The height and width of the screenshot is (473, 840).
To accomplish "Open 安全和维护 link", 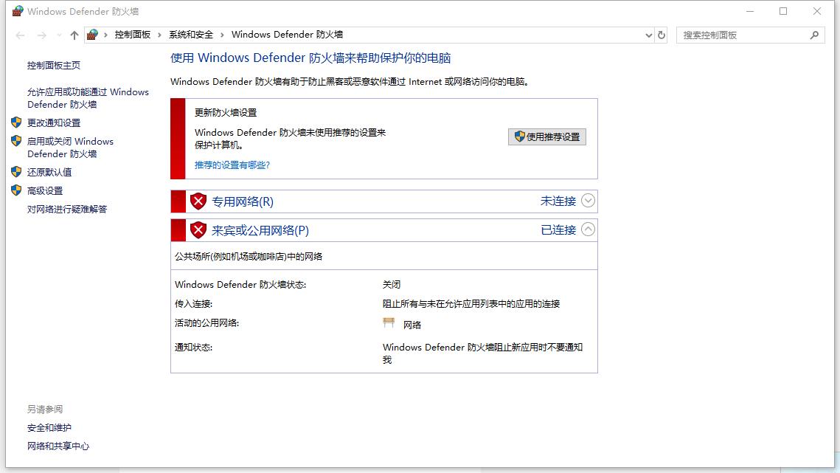I will coord(49,428).
